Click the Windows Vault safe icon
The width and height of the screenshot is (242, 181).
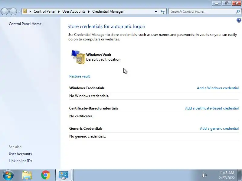(78, 57)
